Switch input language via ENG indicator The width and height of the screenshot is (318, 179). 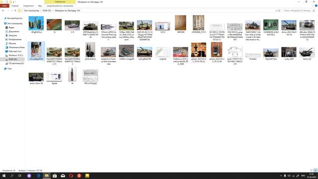[x=303, y=176]
